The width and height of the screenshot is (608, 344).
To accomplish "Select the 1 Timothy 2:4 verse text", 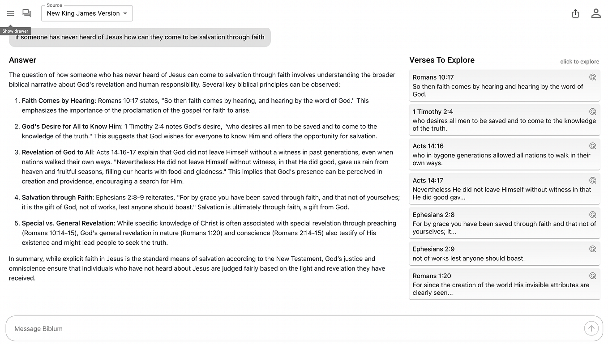I will pyautogui.click(x=504, y=124).
